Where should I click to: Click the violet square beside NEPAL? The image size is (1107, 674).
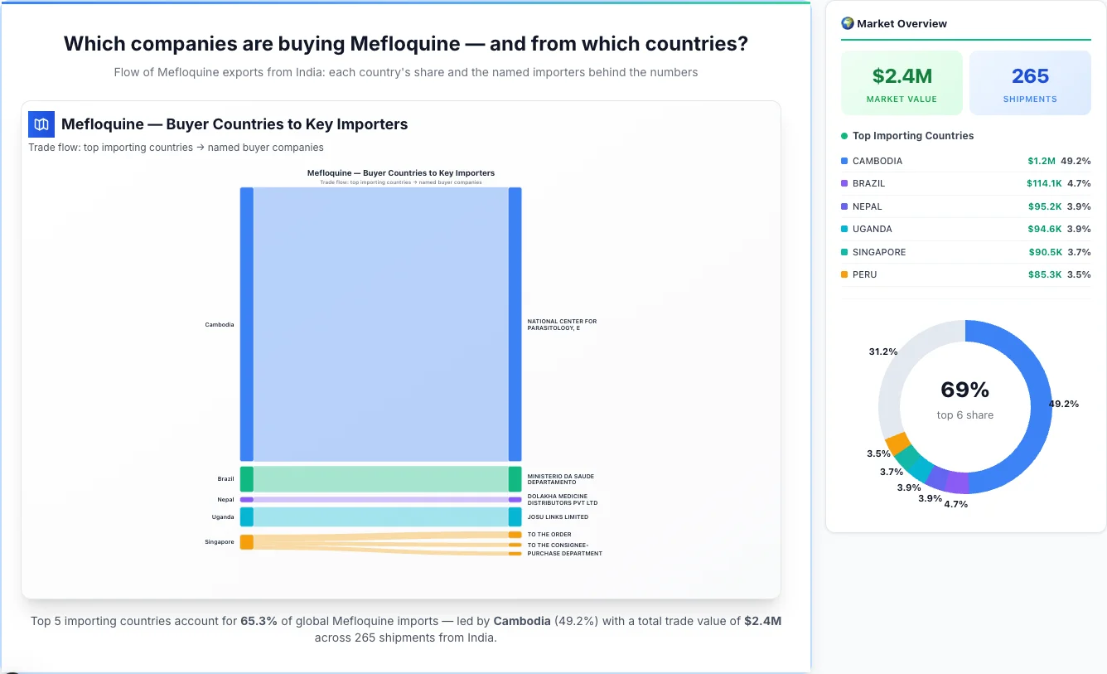coord(846,206)
